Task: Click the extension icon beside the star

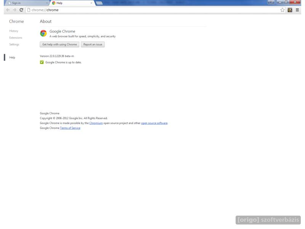Action: click(290, 10)
